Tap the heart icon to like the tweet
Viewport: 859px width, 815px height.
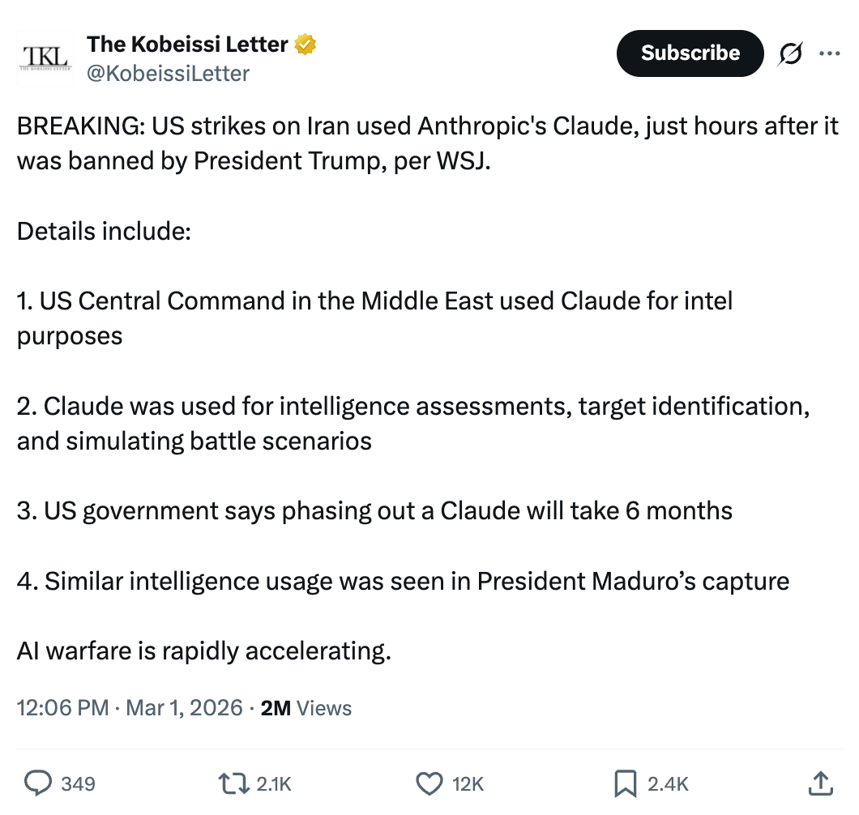click(x=429, y=783)
